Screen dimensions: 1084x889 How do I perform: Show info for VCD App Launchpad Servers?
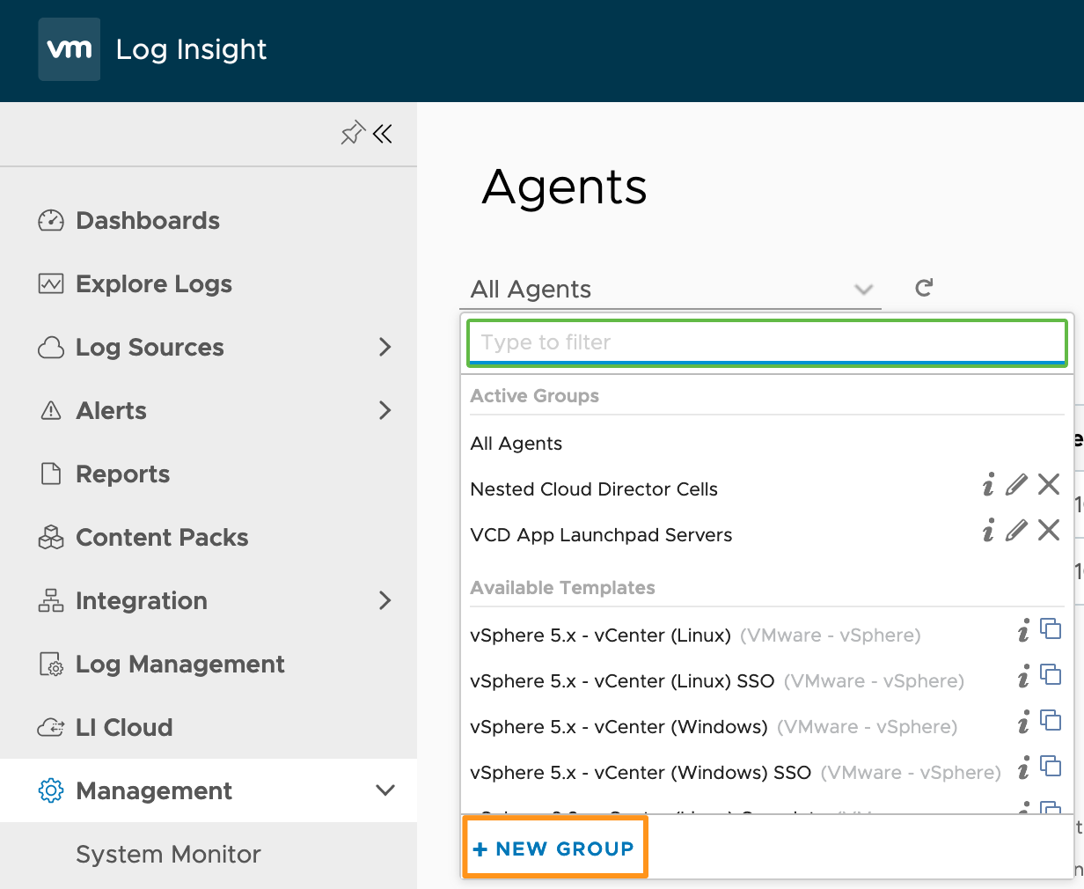[x=988, y=530]
